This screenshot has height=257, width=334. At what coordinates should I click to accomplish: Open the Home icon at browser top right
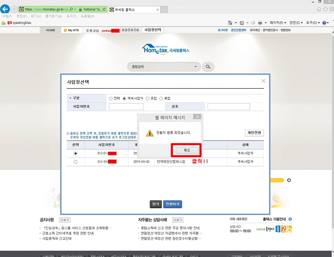[319, 9]
